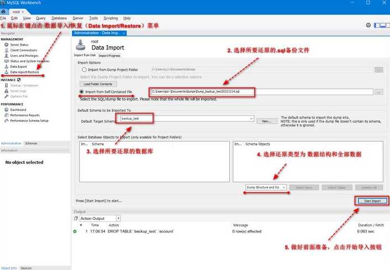Viewport: 390px width, 270px height.
Task: Click the Startup / Shutdown icon
Action: click(7, 85)
